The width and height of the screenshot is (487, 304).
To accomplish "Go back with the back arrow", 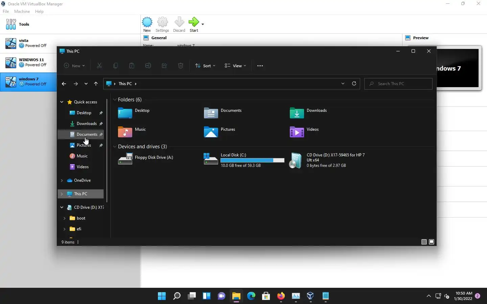I will point(64,84).
